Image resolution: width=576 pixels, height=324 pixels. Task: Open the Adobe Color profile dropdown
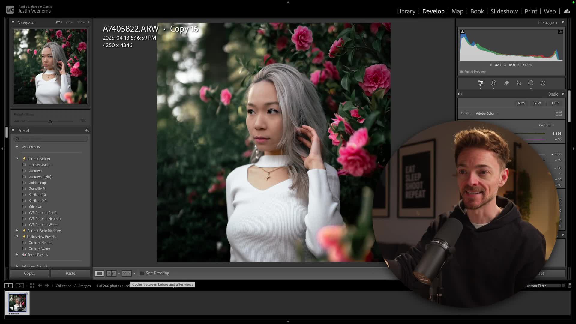(487, 113)
